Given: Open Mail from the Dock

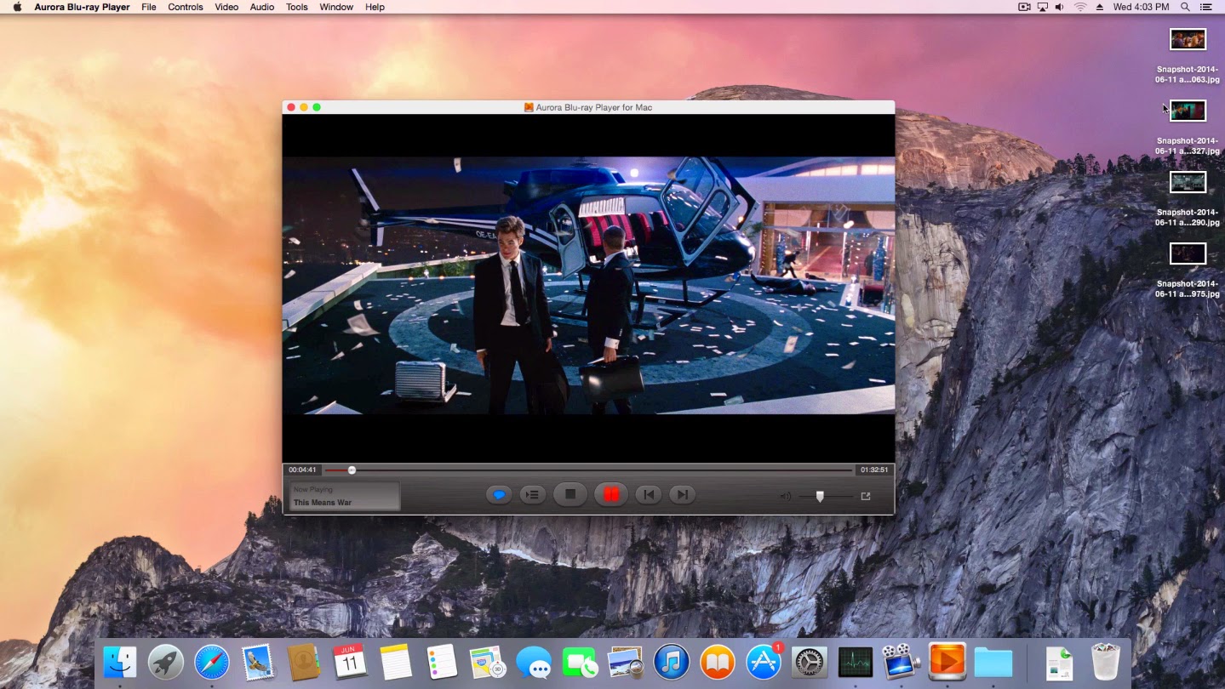Looking at the screenshot, I should (257, 662).
